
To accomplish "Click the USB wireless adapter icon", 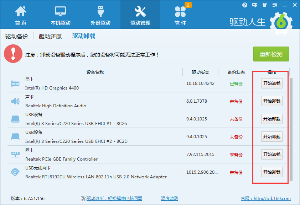I will pyautogui.click(x=15, y=172).
